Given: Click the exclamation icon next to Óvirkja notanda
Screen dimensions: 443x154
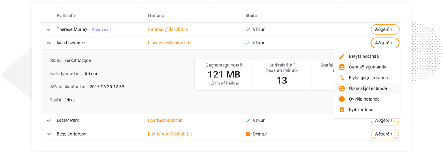Looking at the screenshot, I should click(342, 99).
